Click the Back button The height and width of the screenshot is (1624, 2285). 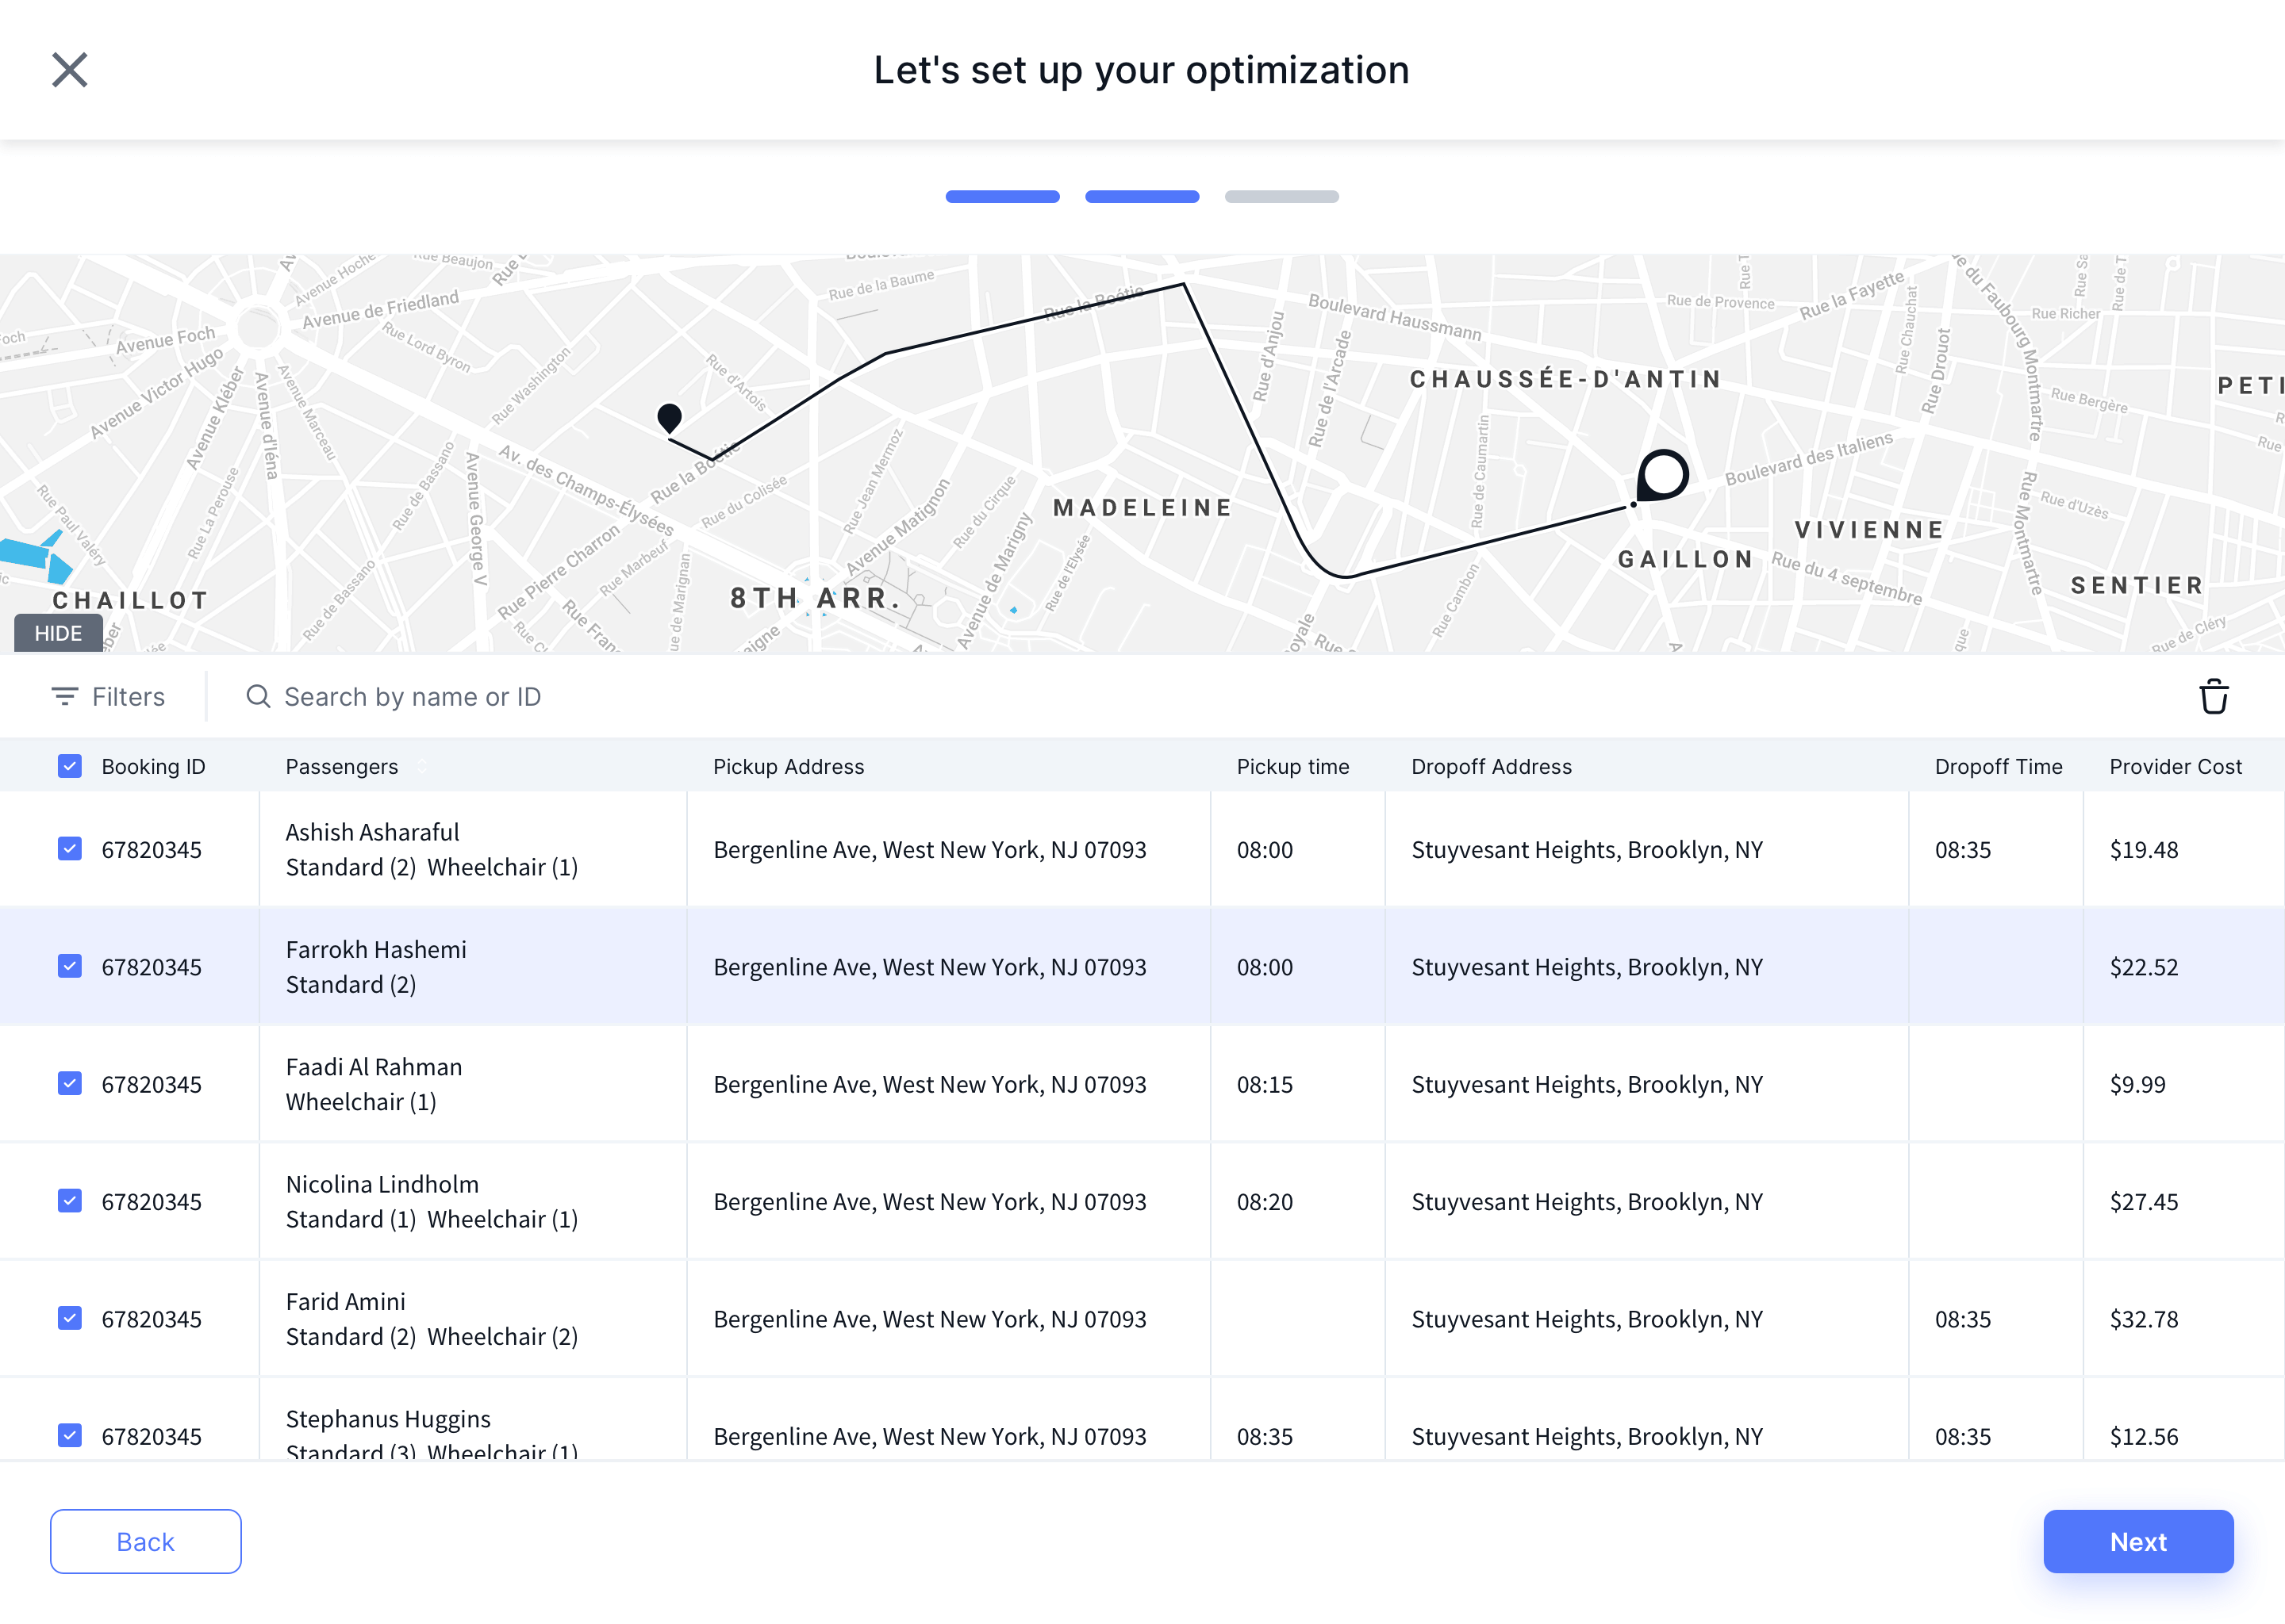145,1541
